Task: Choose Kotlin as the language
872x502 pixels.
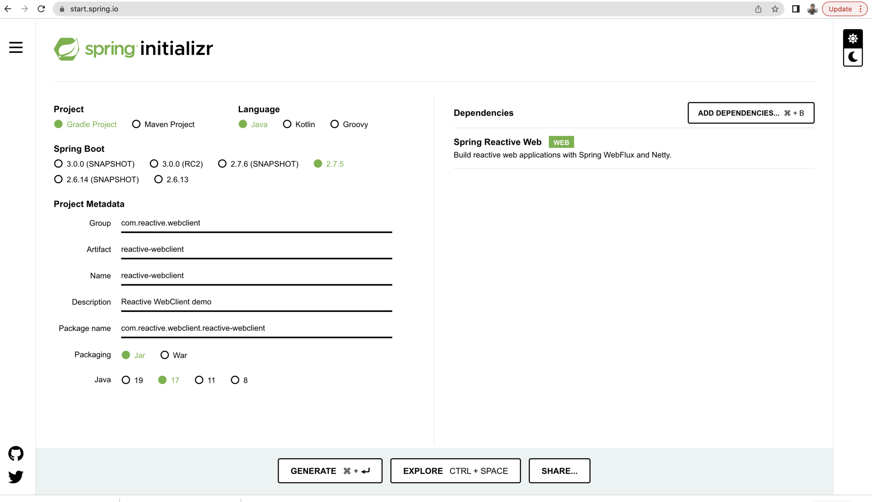Action: 287,124
